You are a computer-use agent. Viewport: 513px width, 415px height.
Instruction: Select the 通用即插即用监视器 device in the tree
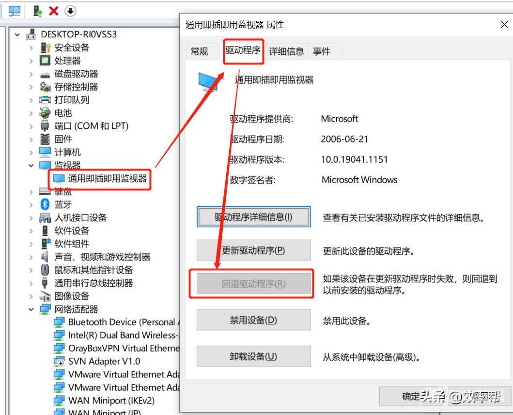107,179
